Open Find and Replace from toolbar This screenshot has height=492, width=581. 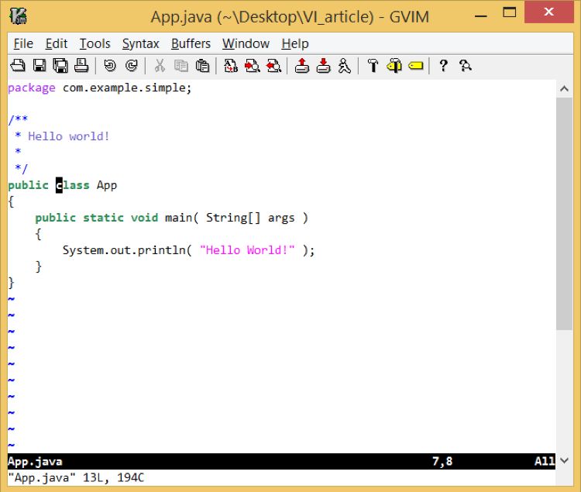[x=231, y=66]
